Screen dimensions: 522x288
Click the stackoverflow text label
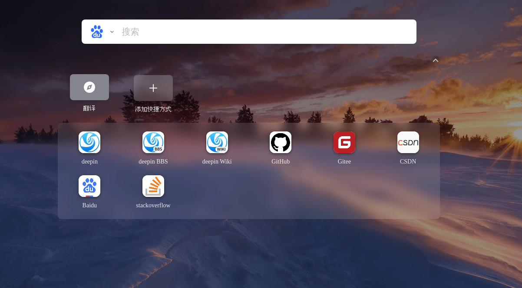coord(153,205)
